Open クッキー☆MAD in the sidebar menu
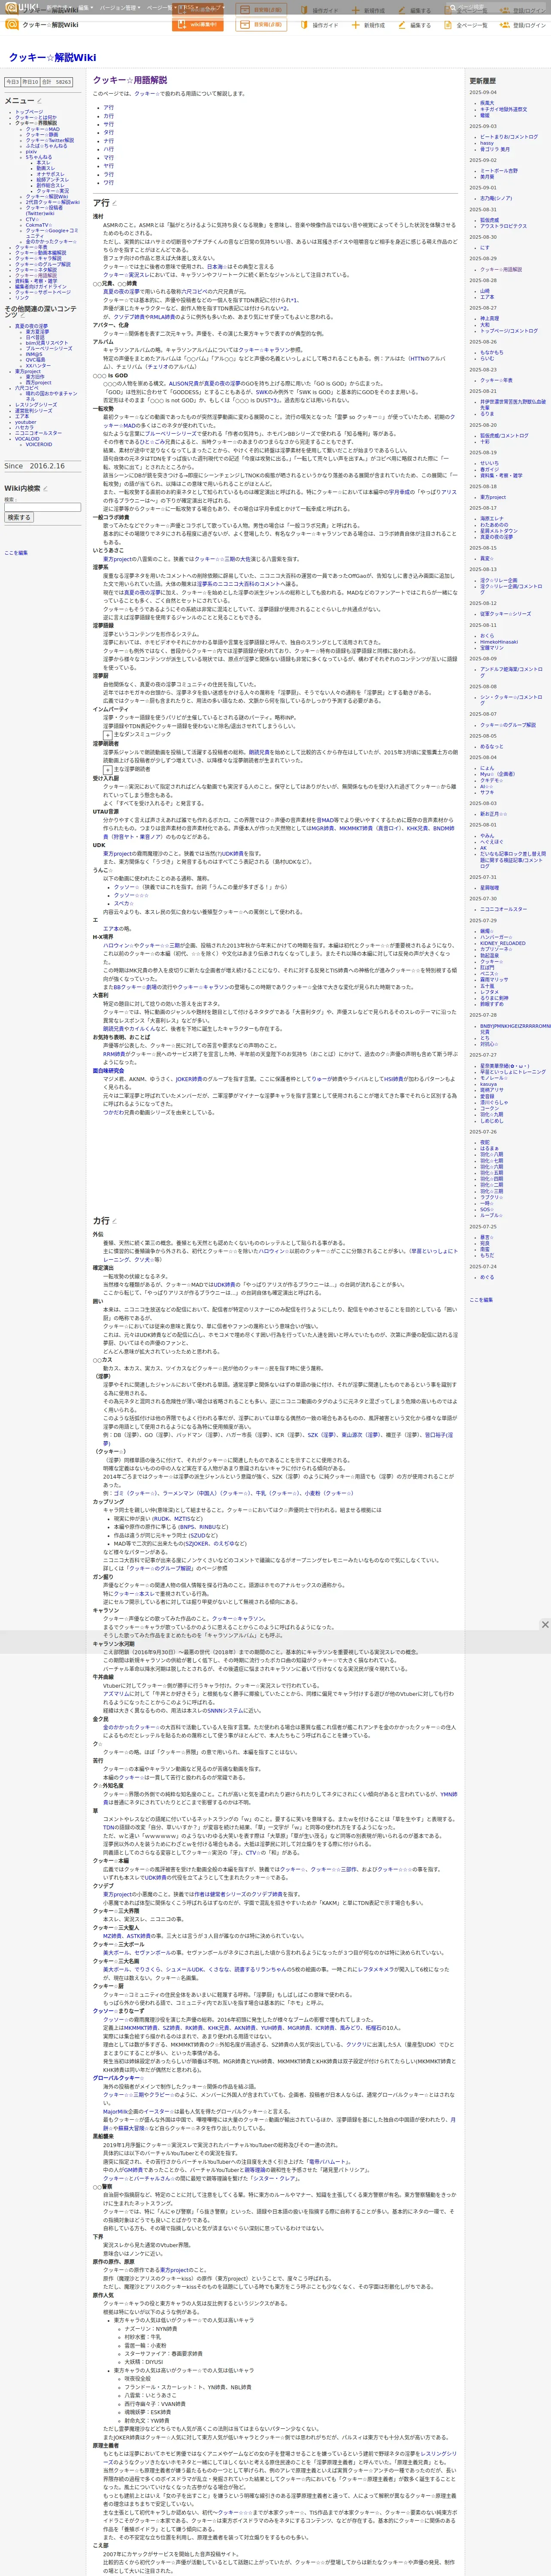 point(42,129)
